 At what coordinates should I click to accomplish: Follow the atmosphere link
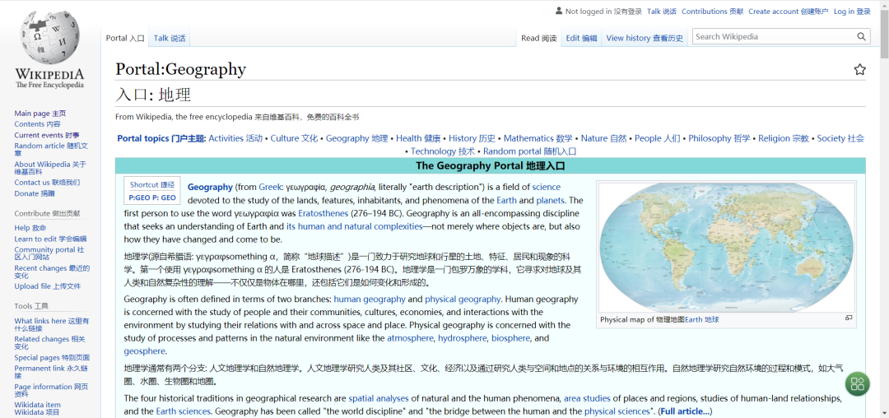coord(411,338)
